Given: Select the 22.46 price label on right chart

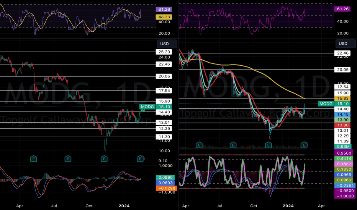Looking at the screenshot, I should click(342, 53).
